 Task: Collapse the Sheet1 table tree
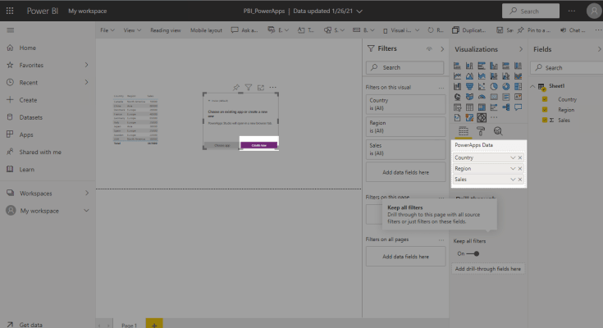(x=532, y=86)
